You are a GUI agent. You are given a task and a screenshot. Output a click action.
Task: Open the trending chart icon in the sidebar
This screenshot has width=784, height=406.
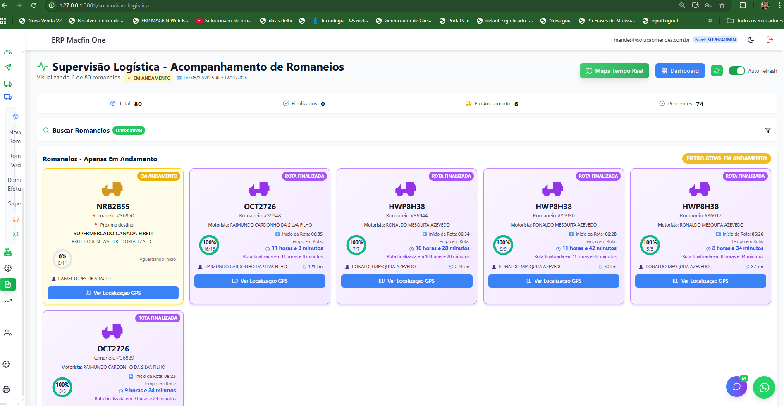pyautogui.click(x=7, y=301)
